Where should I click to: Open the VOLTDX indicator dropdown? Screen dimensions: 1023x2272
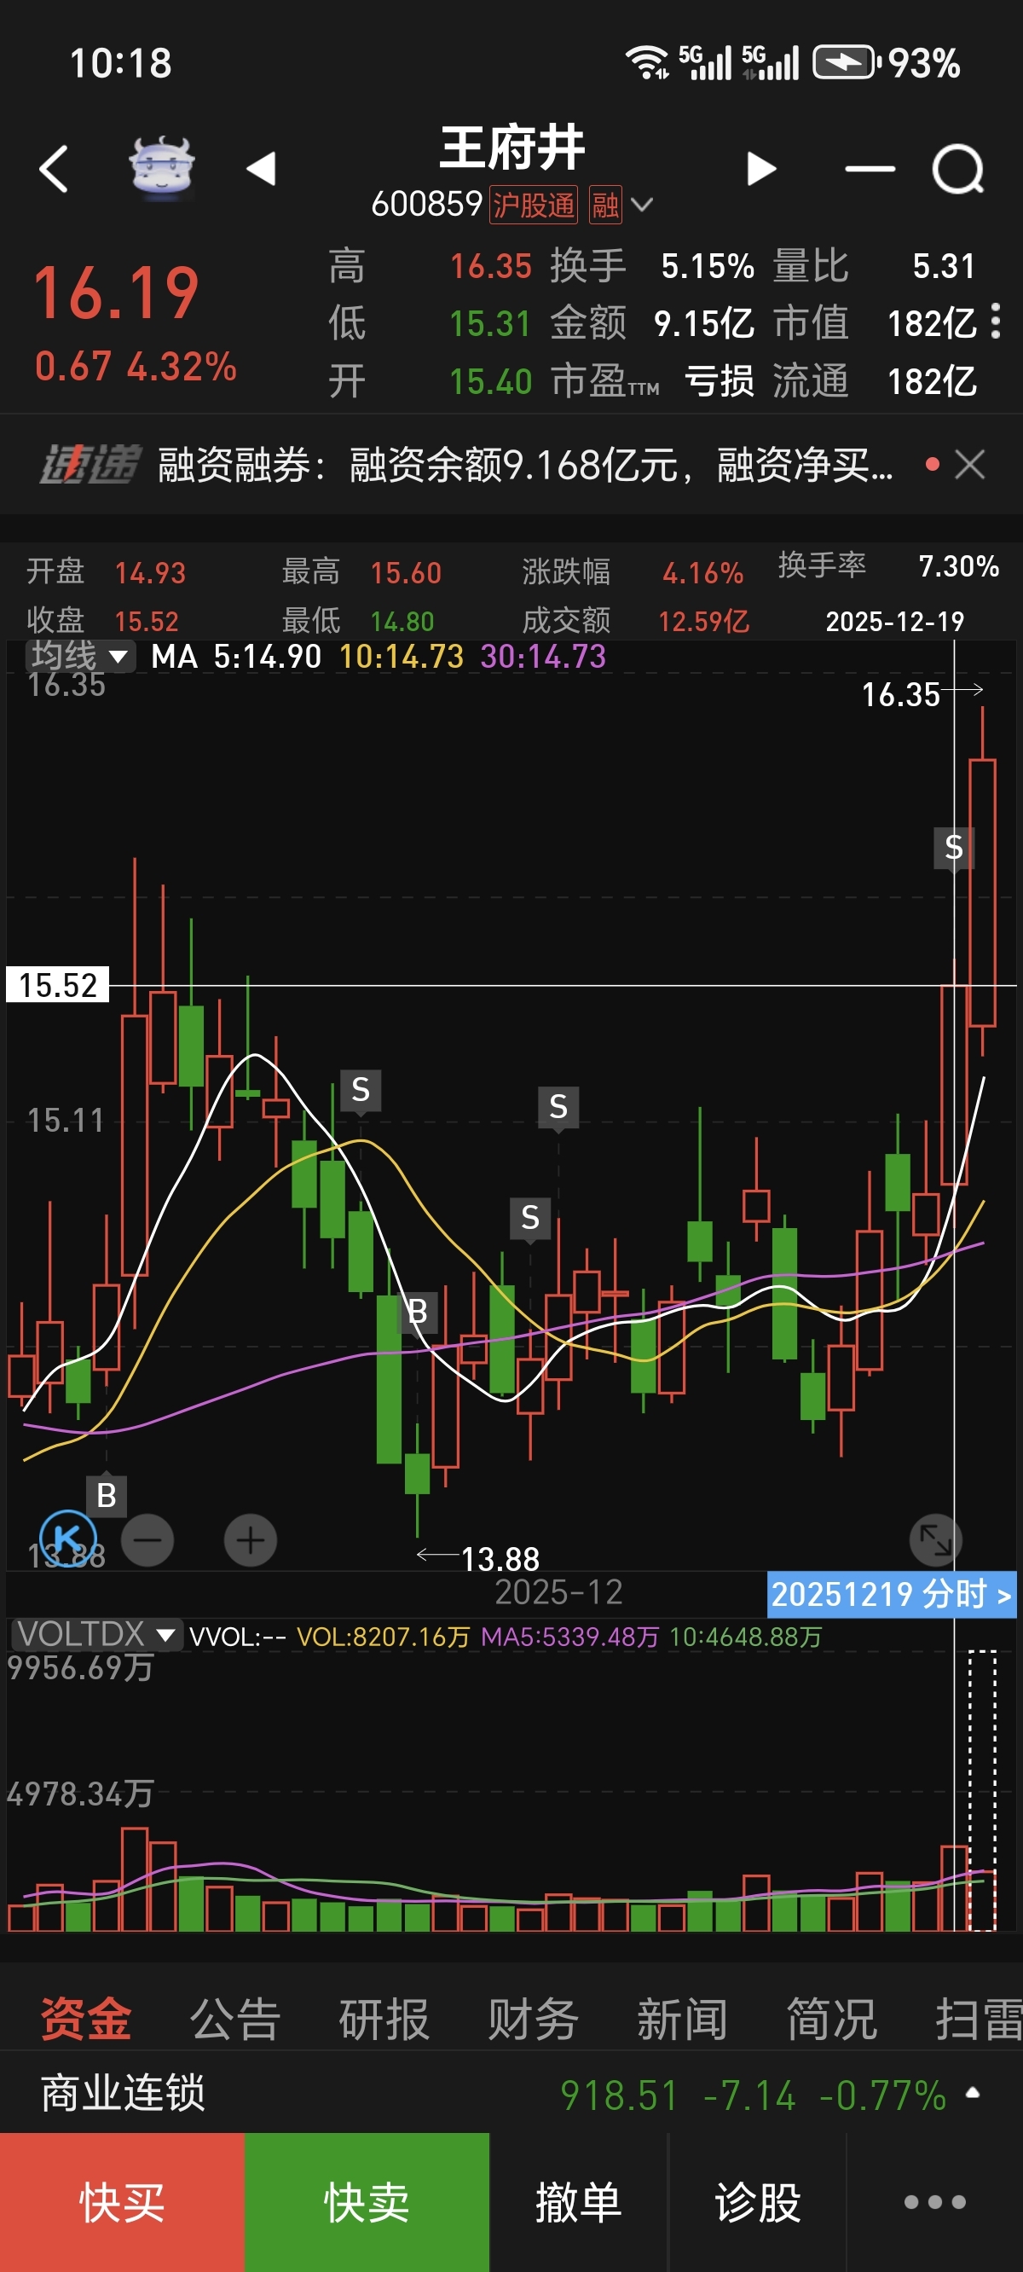point(96,1634)
